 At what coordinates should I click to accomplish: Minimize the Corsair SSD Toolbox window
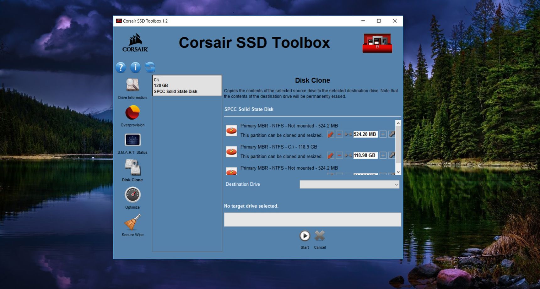point(363,21)
